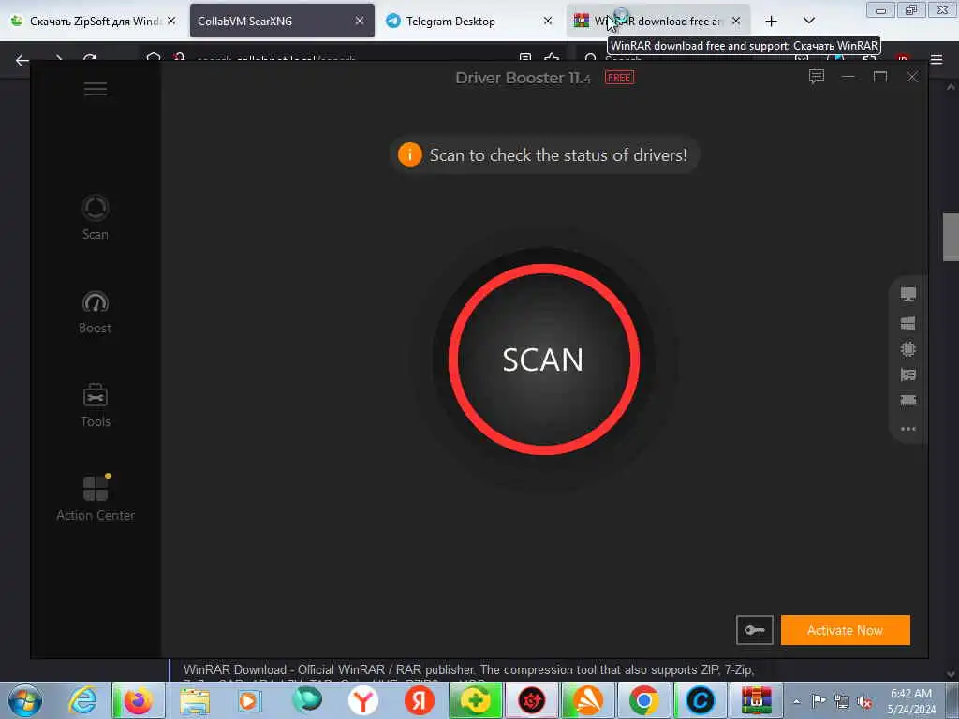This screenshot has height=719, width=959.
Task: Switch to the Telegram Desktop tab
Action: pos(469,21)
